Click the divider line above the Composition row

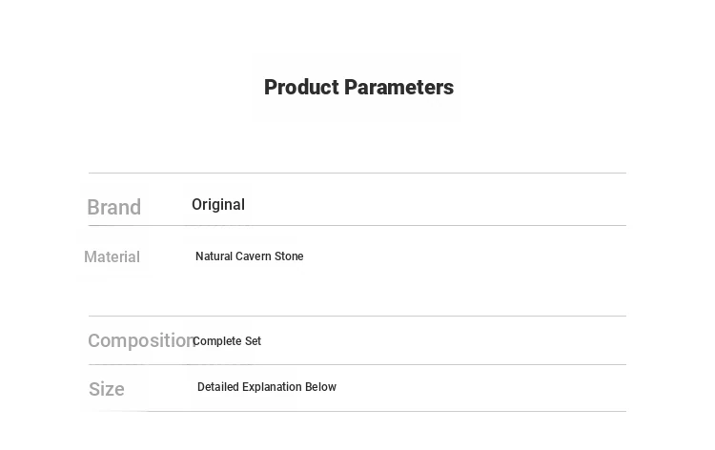click(x=357, y=316)
